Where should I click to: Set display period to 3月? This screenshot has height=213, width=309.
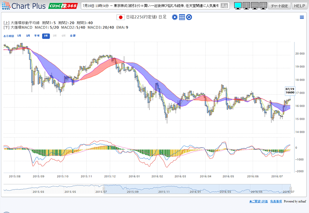[x=28, y=36]
